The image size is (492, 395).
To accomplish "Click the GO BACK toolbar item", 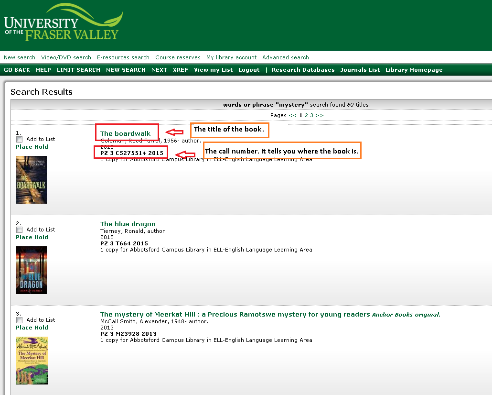I will [x=17, y=69].
